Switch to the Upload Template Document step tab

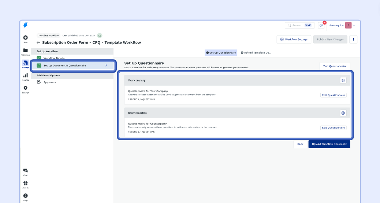coord(256,53)
